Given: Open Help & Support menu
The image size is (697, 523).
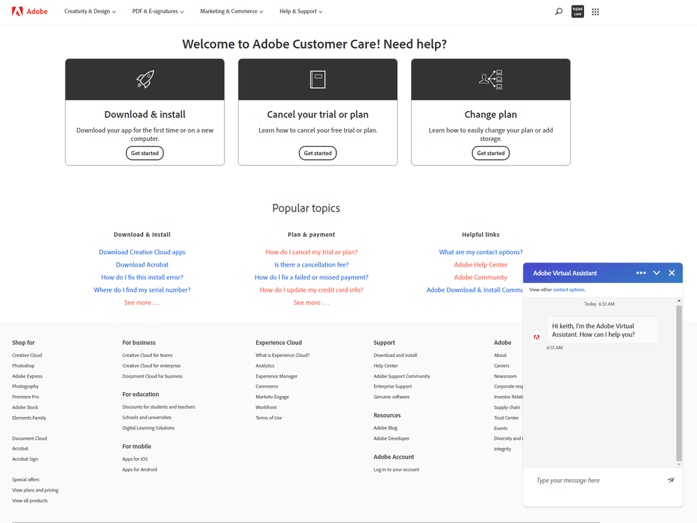Looking at the screenshot, I should pos(301,12).
